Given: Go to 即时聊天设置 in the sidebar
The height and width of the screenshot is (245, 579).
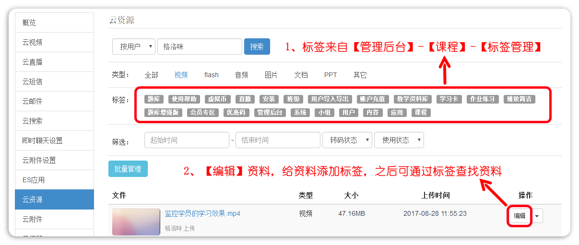Looking at the screenshot, I should [54, 140].
